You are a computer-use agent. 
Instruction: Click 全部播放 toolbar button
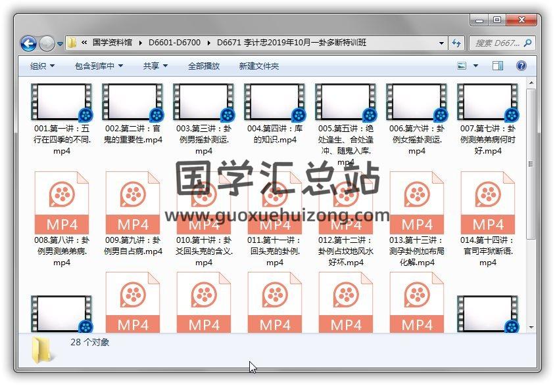pos(204,66)
